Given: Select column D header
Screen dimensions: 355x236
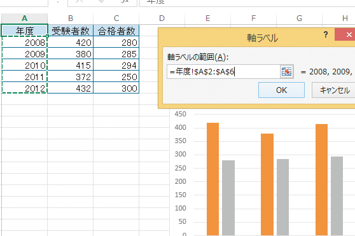Looking at the screenshot, I should [x=162, y=18].
